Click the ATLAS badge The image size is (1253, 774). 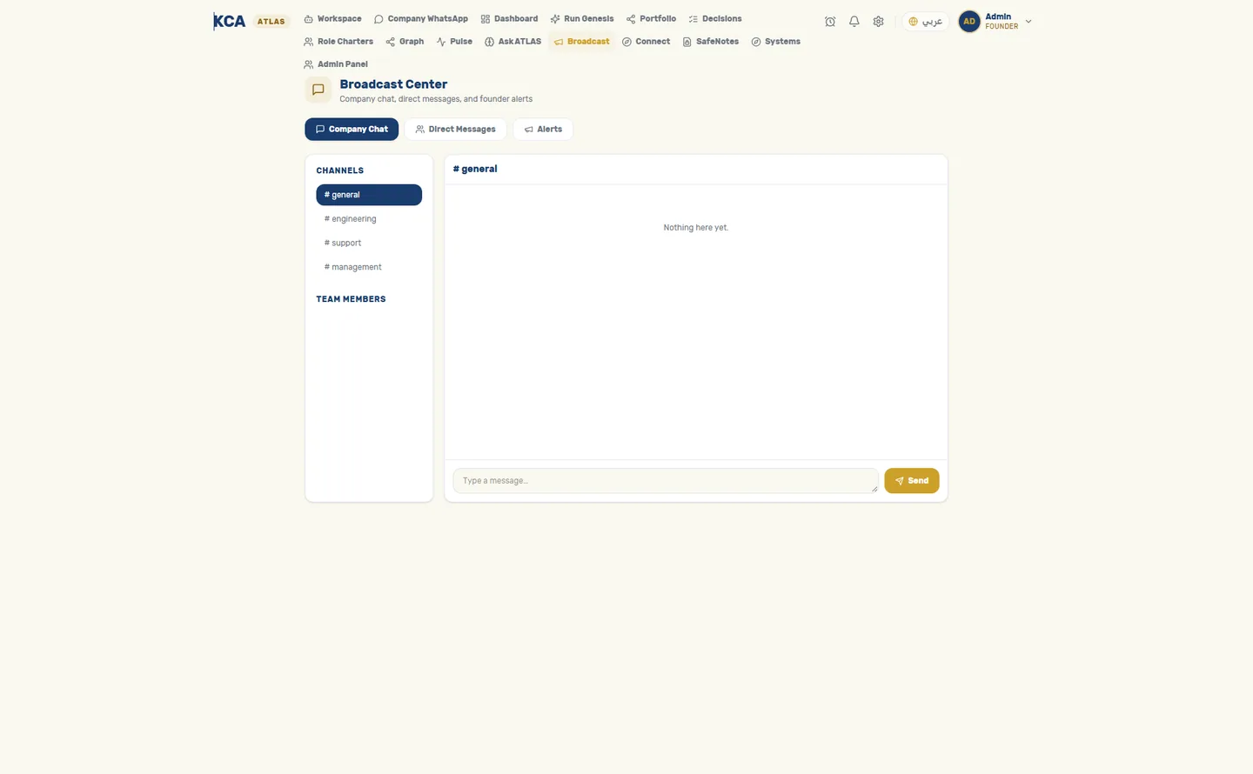click(x=271, y=22)
